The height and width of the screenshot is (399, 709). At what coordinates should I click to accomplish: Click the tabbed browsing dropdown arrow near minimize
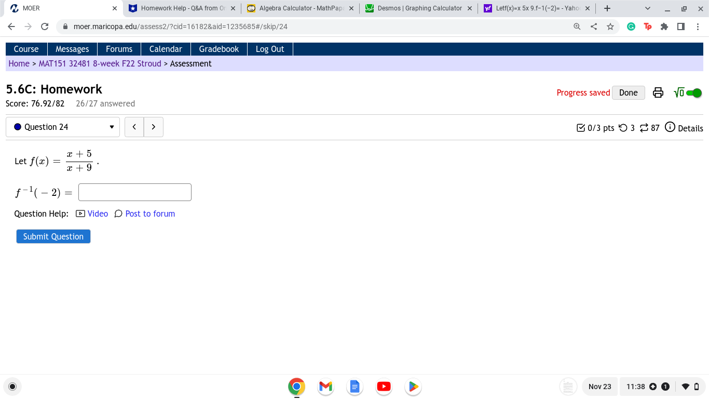click(648, 8)
